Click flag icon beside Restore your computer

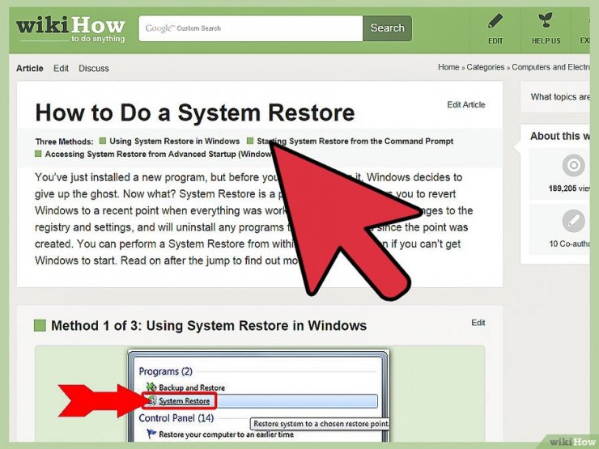pyautogui.click(x=151, y=434)
